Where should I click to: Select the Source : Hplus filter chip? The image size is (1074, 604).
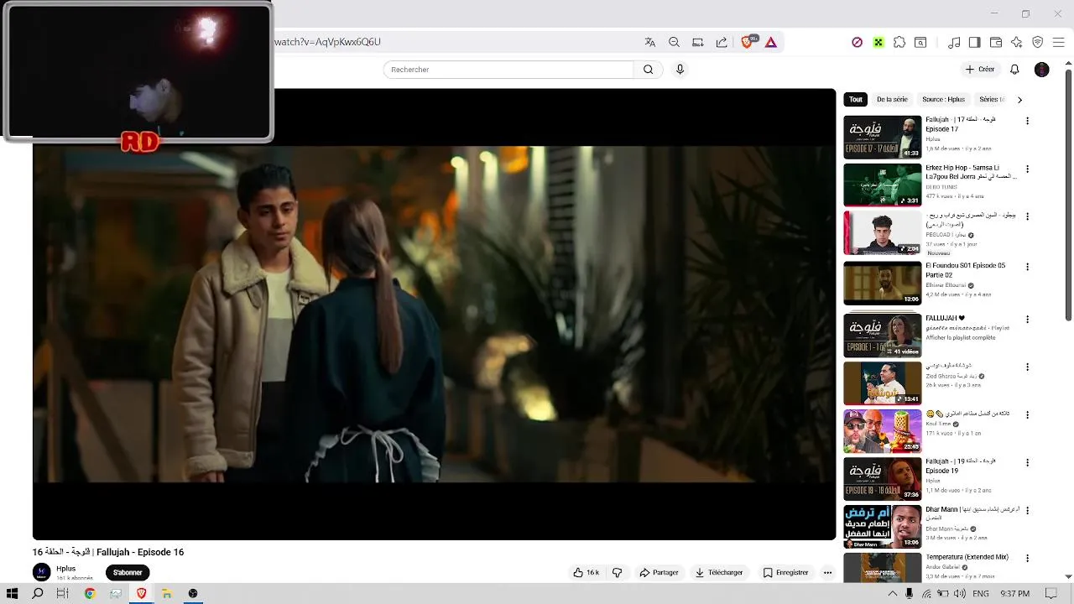coord(943,99)
